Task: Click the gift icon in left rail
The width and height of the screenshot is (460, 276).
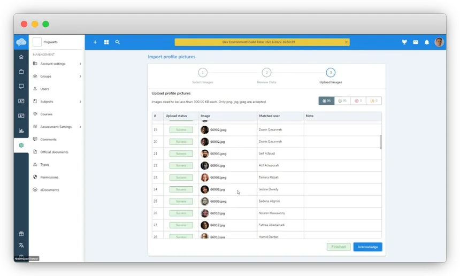Action: click(x=21, y=234)
